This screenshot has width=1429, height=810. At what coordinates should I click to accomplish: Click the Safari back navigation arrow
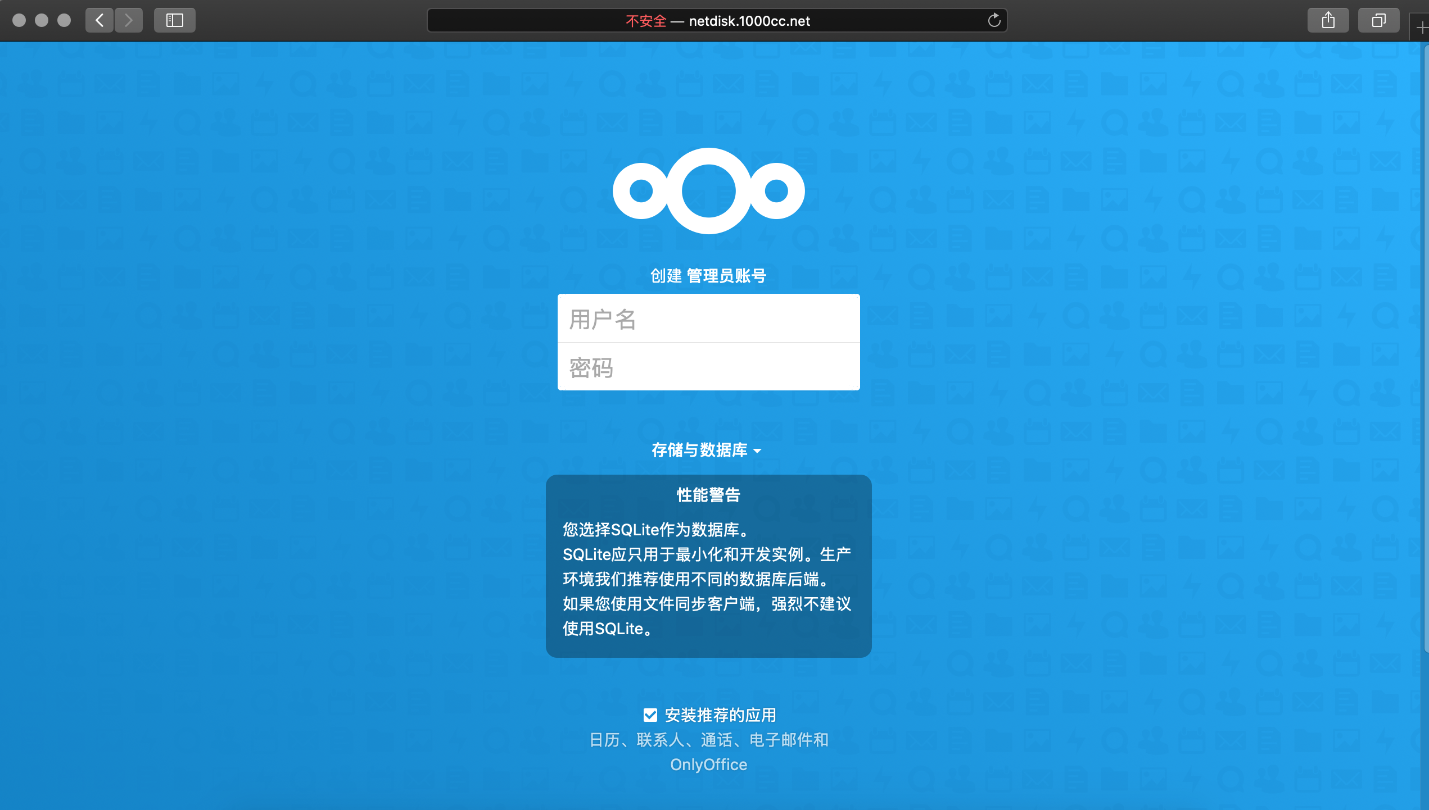pyautogui.click(x=100, y=21)
